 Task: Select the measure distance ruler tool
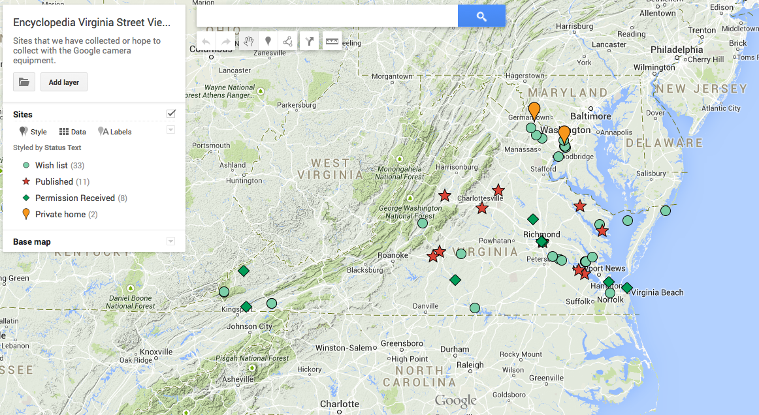[x=332, y=42]
